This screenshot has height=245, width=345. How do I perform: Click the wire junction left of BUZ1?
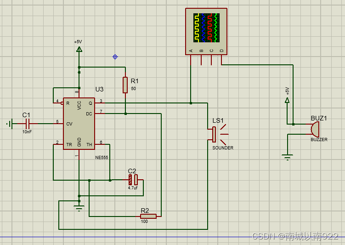[293, 124]
